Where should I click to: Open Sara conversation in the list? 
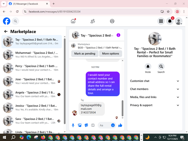32,121
